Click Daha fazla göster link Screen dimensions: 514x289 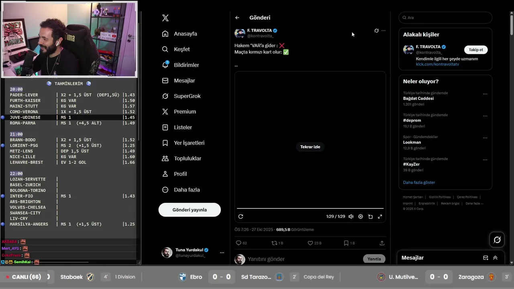point(419,182)
